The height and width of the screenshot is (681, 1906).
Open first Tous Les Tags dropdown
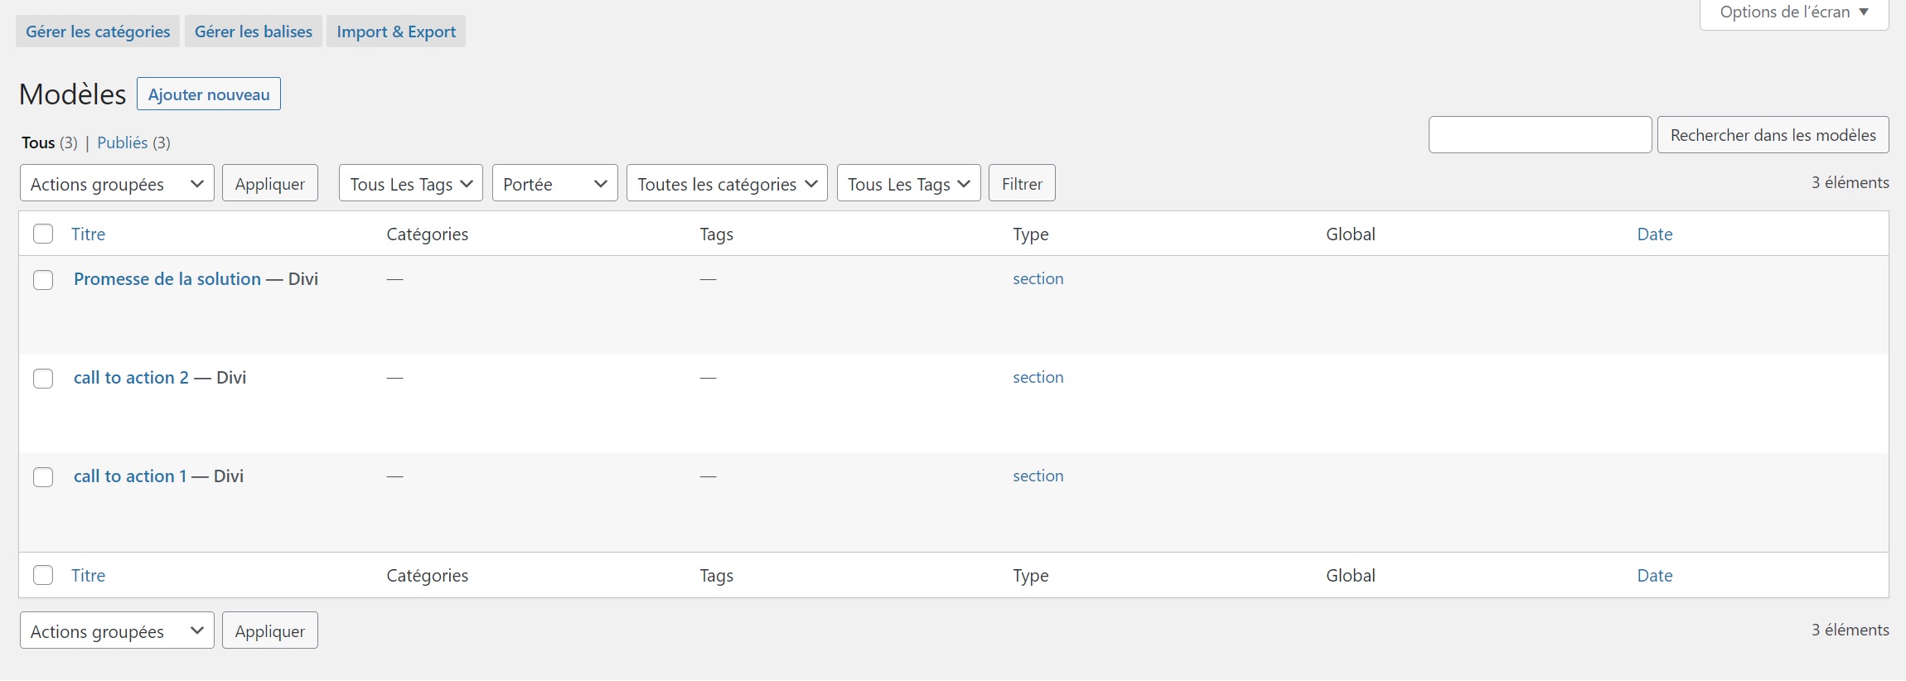[411, 183]
